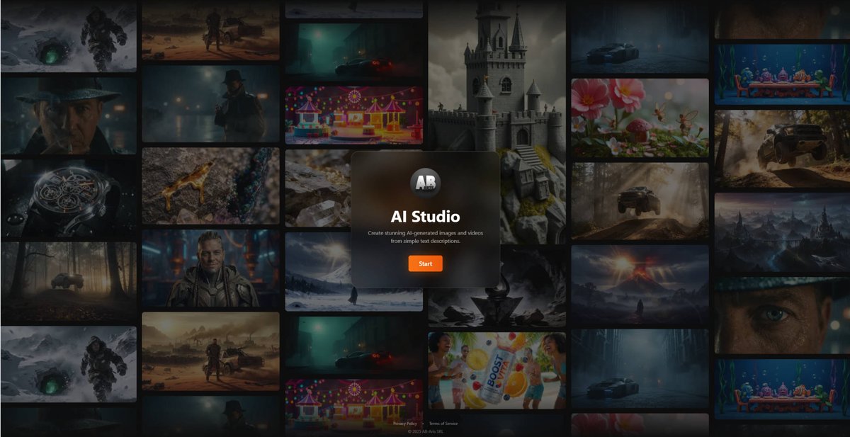The width and height of the screenshot is (850, 437).
Task: Open the Privacy Policy link
Action: point(404,423)
